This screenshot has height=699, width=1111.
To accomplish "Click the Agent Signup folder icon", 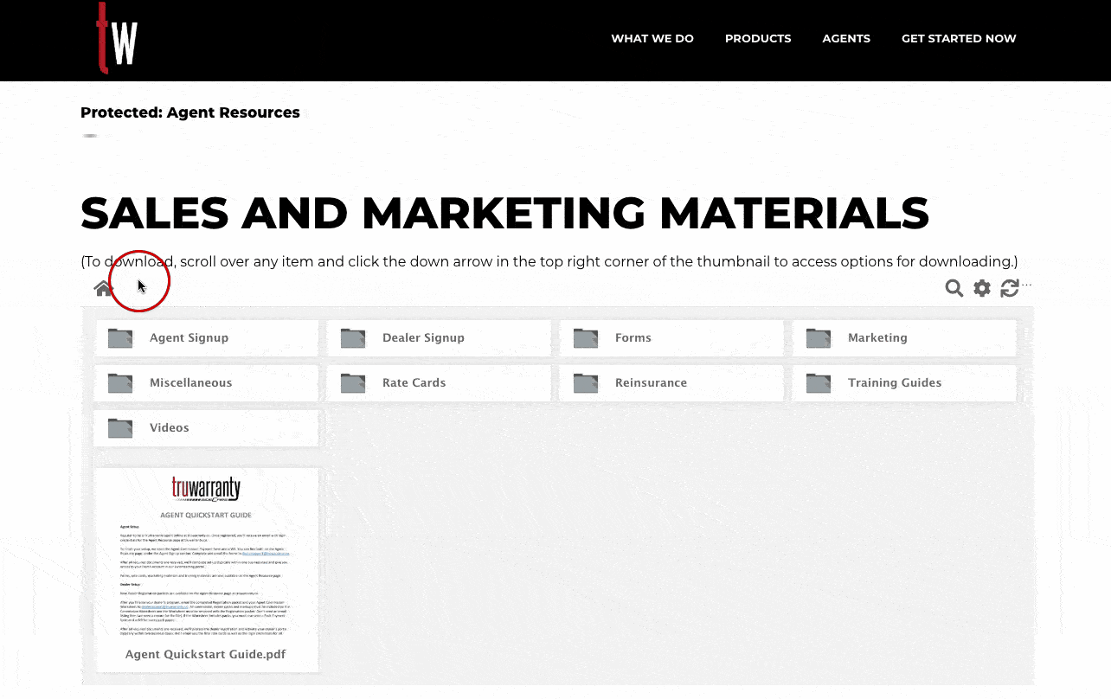I will click(120, 338).
